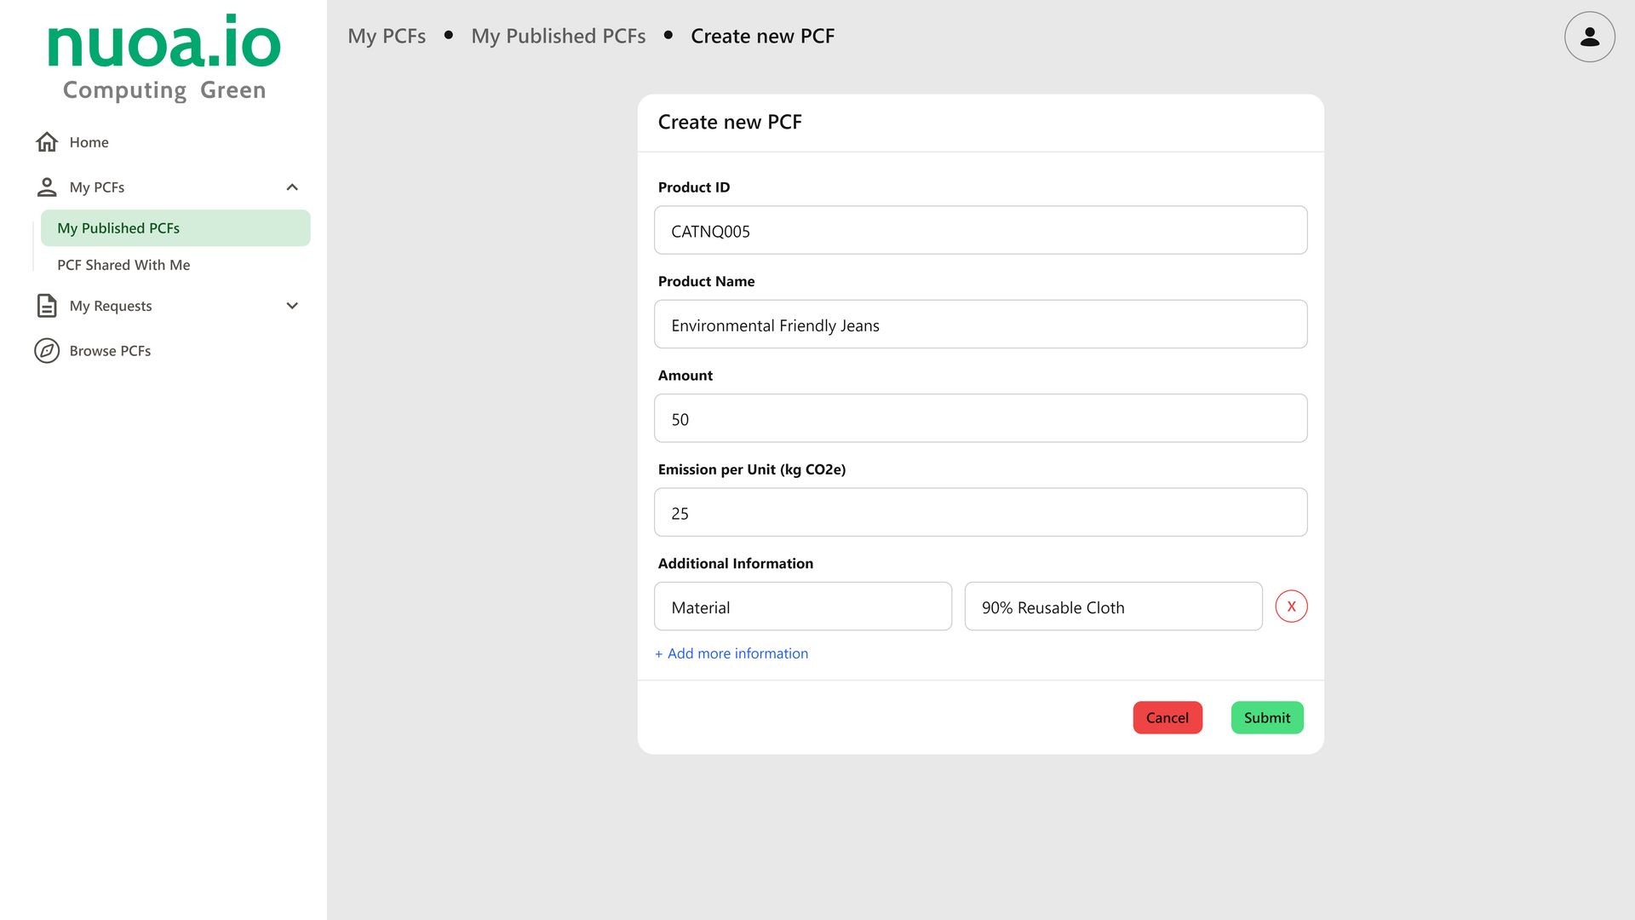
Task: Click Add more information link
Action: click(x=731, y=653)
